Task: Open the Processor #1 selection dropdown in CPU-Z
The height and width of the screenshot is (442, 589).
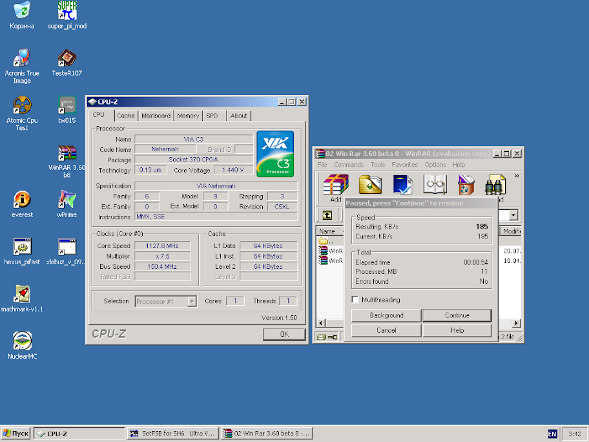Action: point(192,301)
